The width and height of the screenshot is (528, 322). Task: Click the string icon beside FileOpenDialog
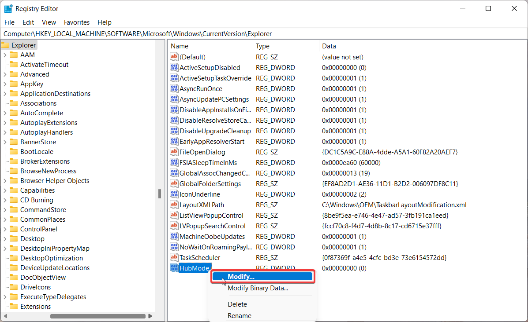click(174, 152)
